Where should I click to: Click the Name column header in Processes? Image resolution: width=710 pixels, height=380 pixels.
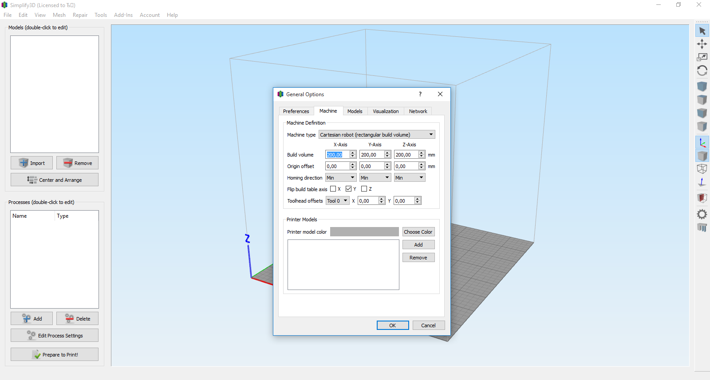tap(33, 216)
